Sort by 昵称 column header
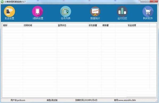The width and height of the screenshot is (159, 103). click(13, 25)
